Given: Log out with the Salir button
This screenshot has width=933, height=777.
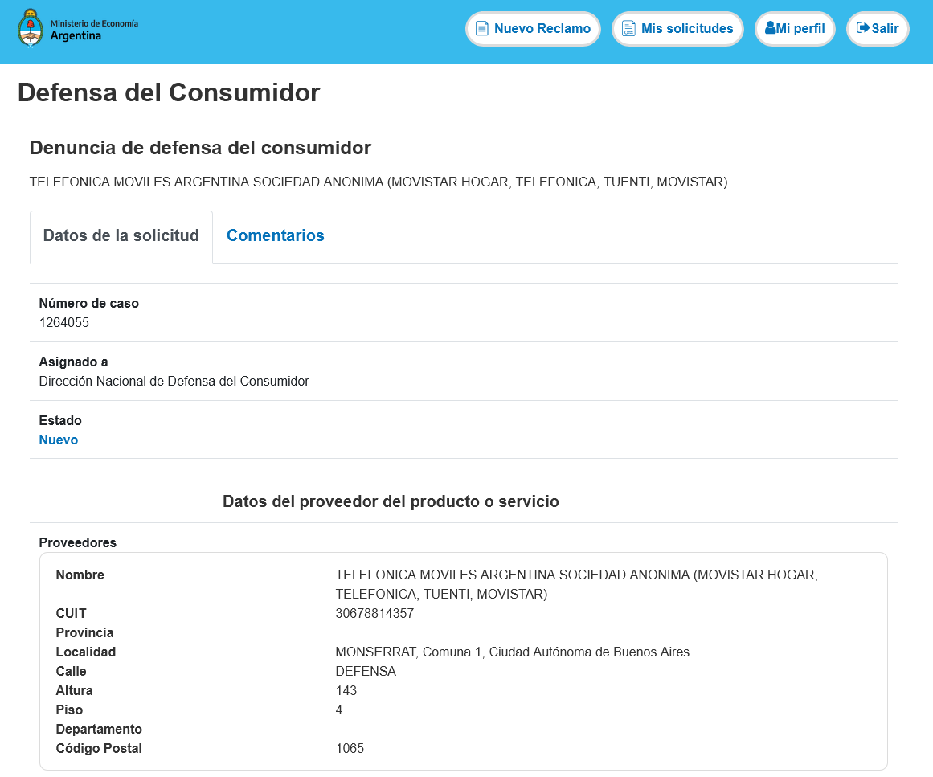Looking at the screenshot, I should (x=878, y=29).
